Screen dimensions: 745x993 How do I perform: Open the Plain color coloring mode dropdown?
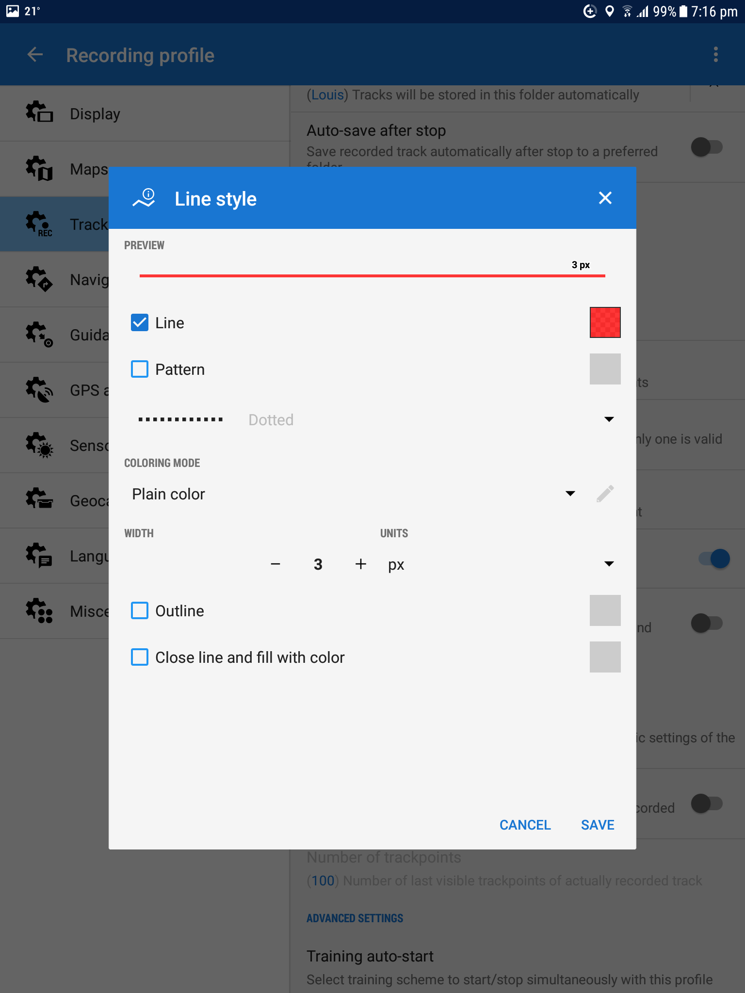(x=570, y=494)
